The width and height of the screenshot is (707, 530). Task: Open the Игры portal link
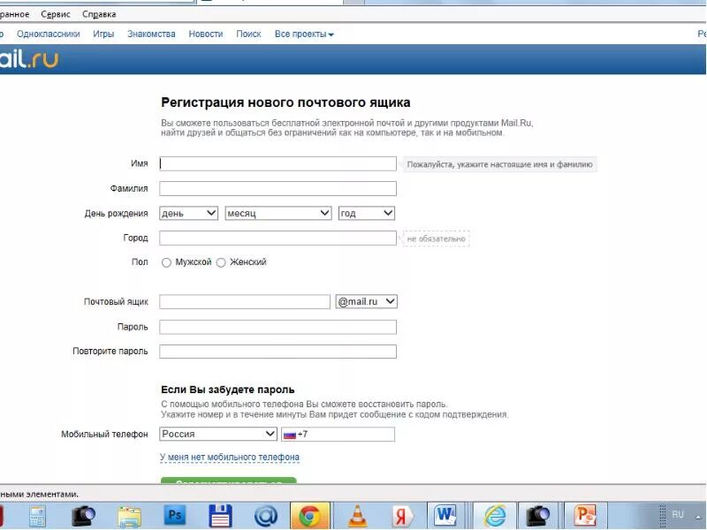pyautogui.click(x=103, y=34)
